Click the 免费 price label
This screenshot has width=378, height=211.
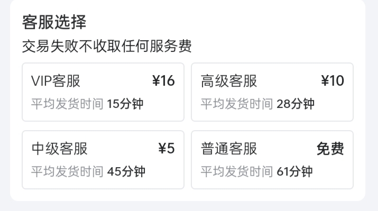330,149
